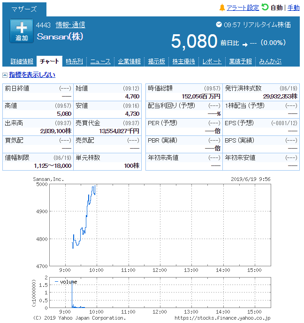Click the 出来高 value 2,839,100株

[x=56, y=131]
